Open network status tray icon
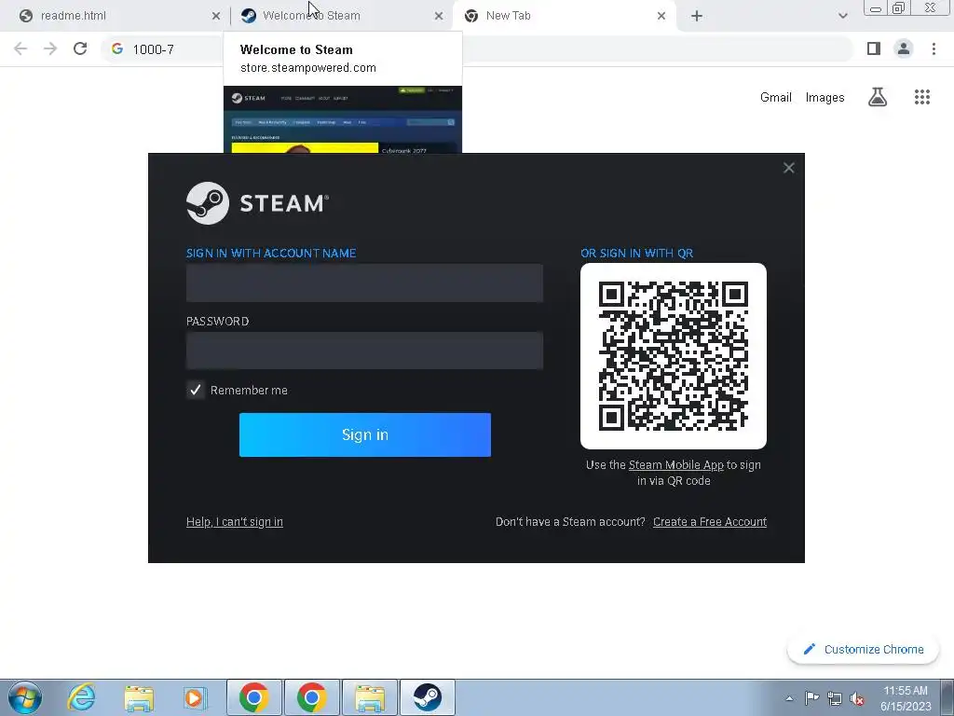 point(835,698)
